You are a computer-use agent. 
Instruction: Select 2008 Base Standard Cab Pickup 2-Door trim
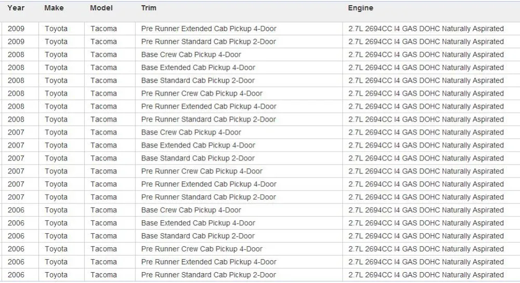[198, 80]
